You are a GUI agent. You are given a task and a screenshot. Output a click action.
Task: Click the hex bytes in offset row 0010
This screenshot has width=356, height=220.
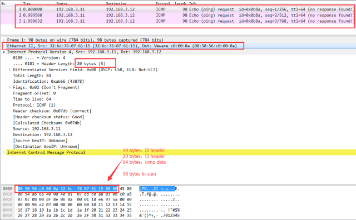click(75, 194)
